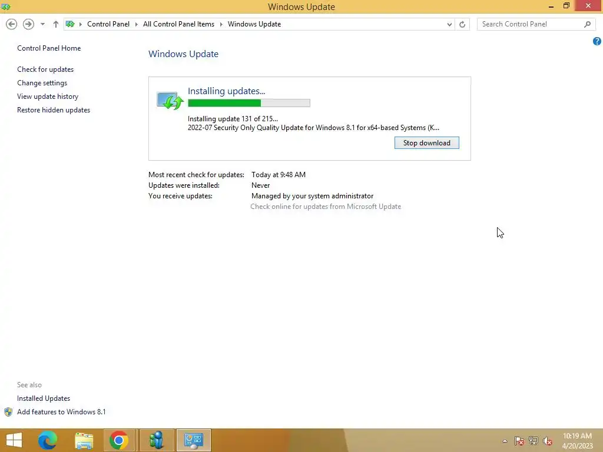The height and width of the screenshot is (452, 603).
Task: Open Installed Updates link
Action: [44, 398]
